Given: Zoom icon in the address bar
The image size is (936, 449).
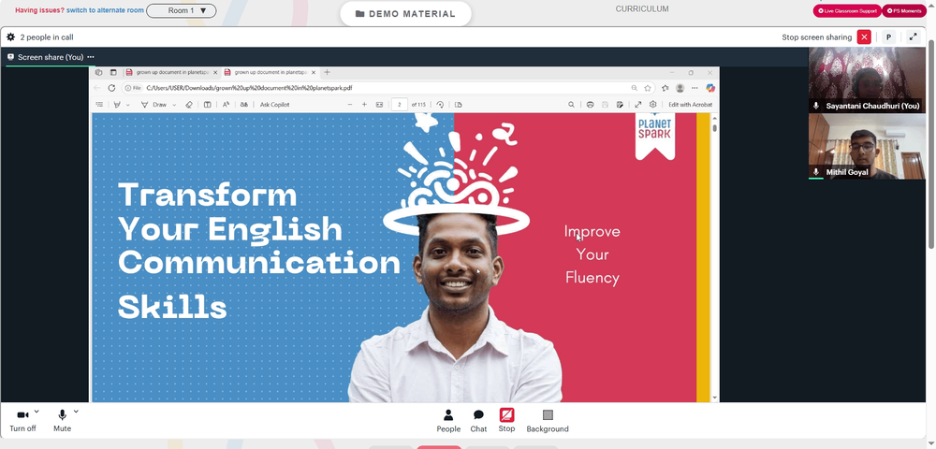Looking at the screenshot, I should point(634,88).
